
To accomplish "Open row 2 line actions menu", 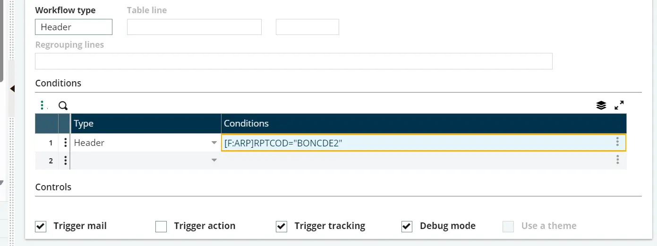I will [65, 161].
